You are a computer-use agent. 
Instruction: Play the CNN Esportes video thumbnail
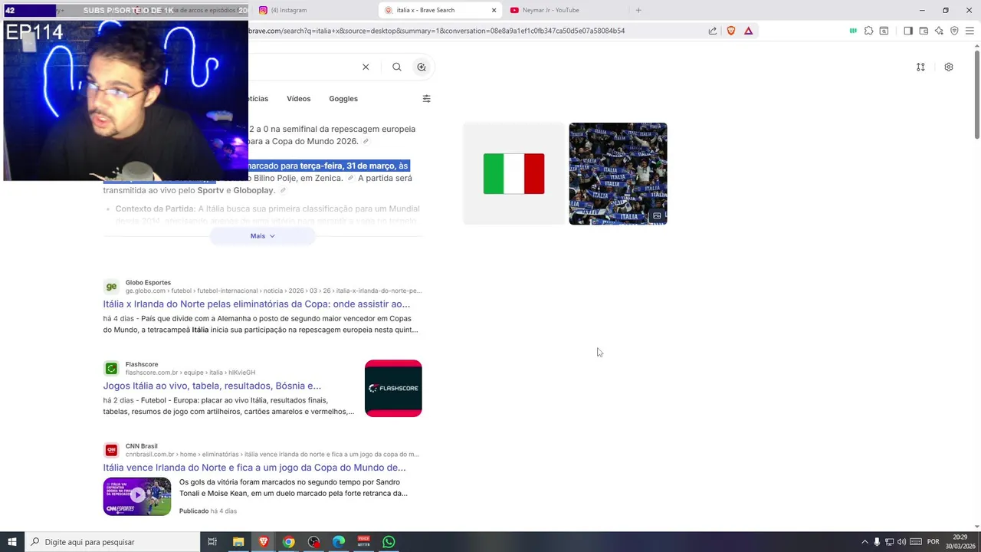coord(137,496)
